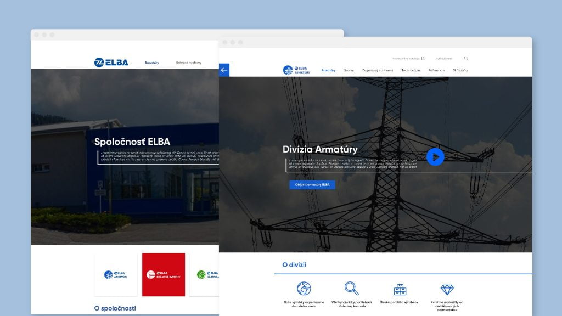Click 'Naše výrobky expedujeme do celého sveta' caption
Screen dimensions: 562x316
tap(304, 304)
